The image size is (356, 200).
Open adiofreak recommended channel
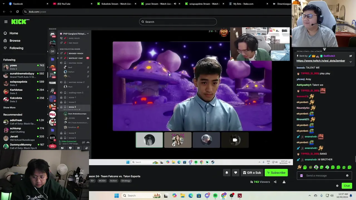(x=24, y=122)
